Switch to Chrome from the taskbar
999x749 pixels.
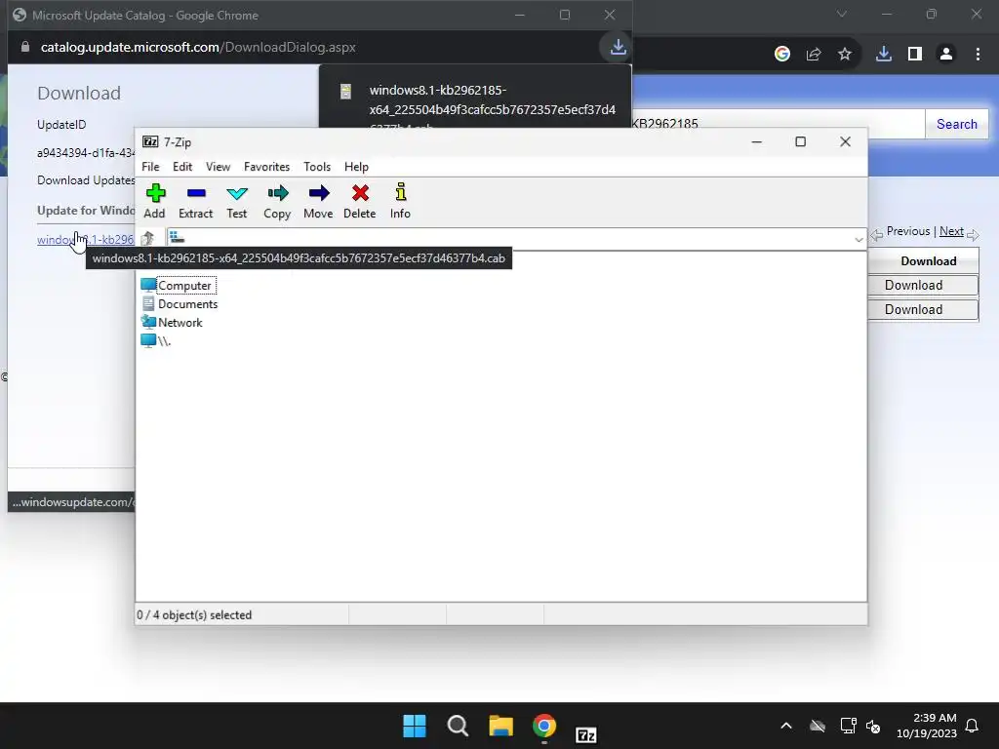coord(544,726)
